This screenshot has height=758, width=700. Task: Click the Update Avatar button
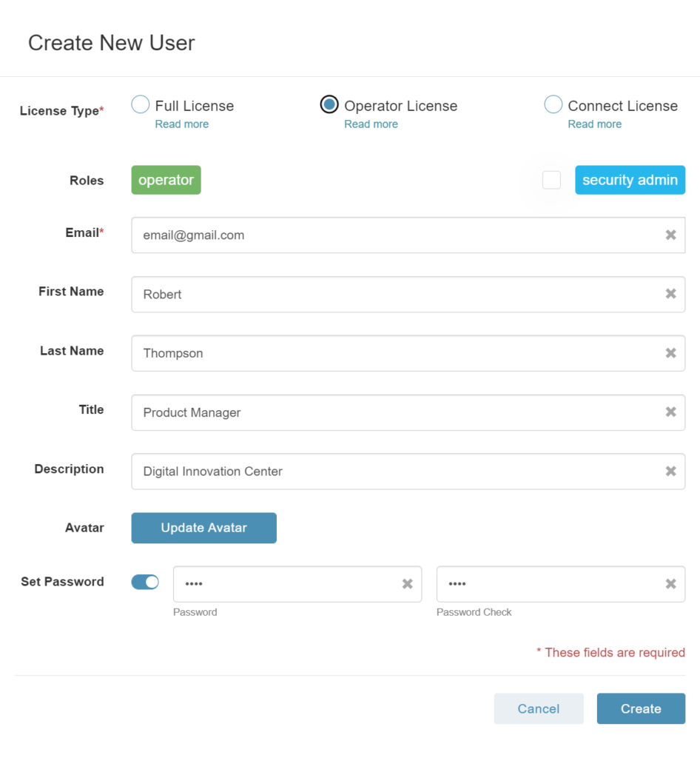[204, 528]
